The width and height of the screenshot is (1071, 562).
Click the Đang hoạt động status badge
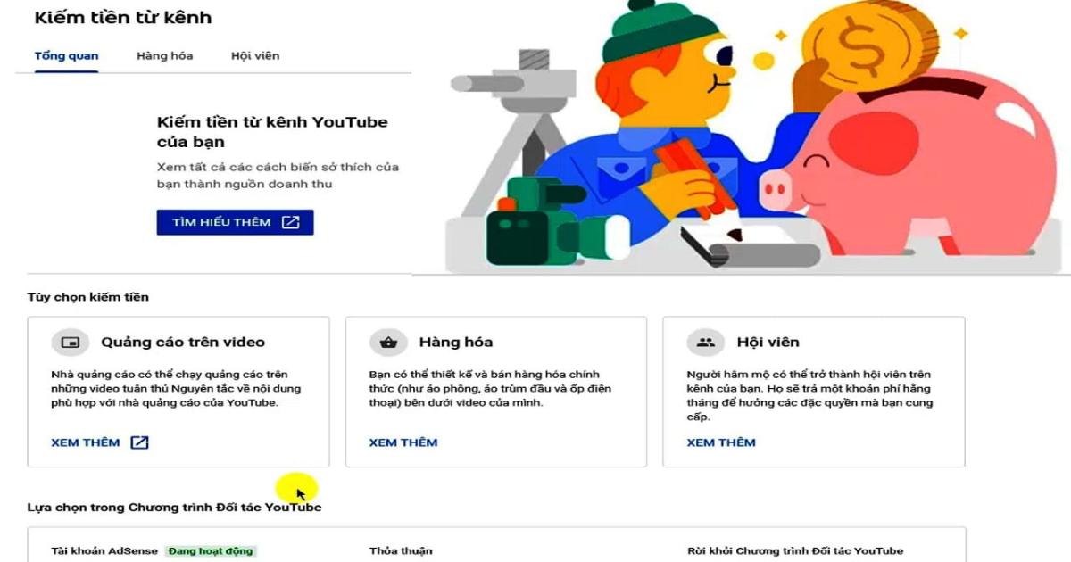click(211, 551)
